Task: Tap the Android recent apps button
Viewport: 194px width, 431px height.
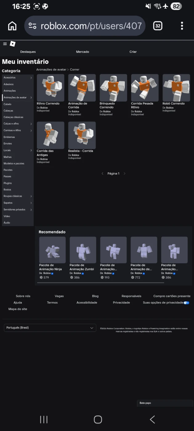Action: [44, 419]
